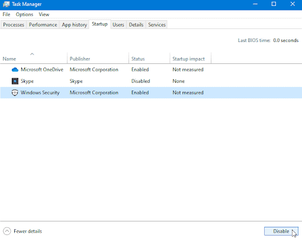Open the View menu

point(44,14)
